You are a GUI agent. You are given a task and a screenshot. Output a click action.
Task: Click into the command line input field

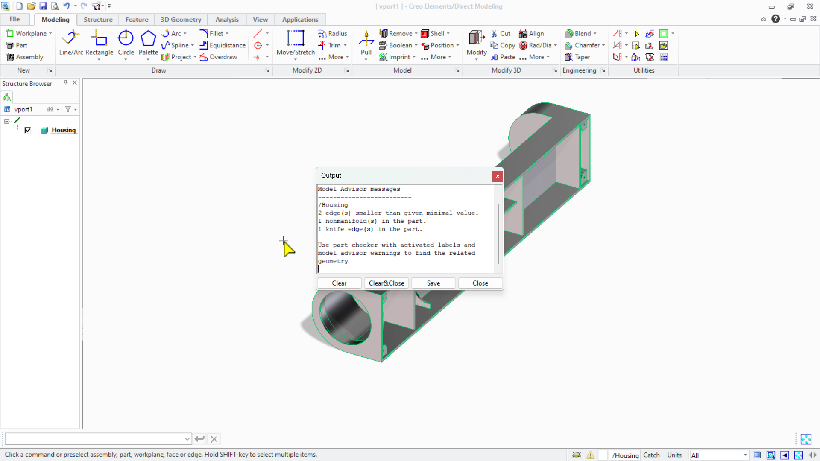click(94, 439)
